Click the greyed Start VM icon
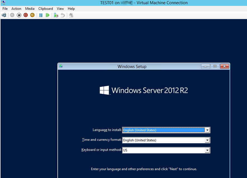The image size is (247, 178). tap(12, 15)
